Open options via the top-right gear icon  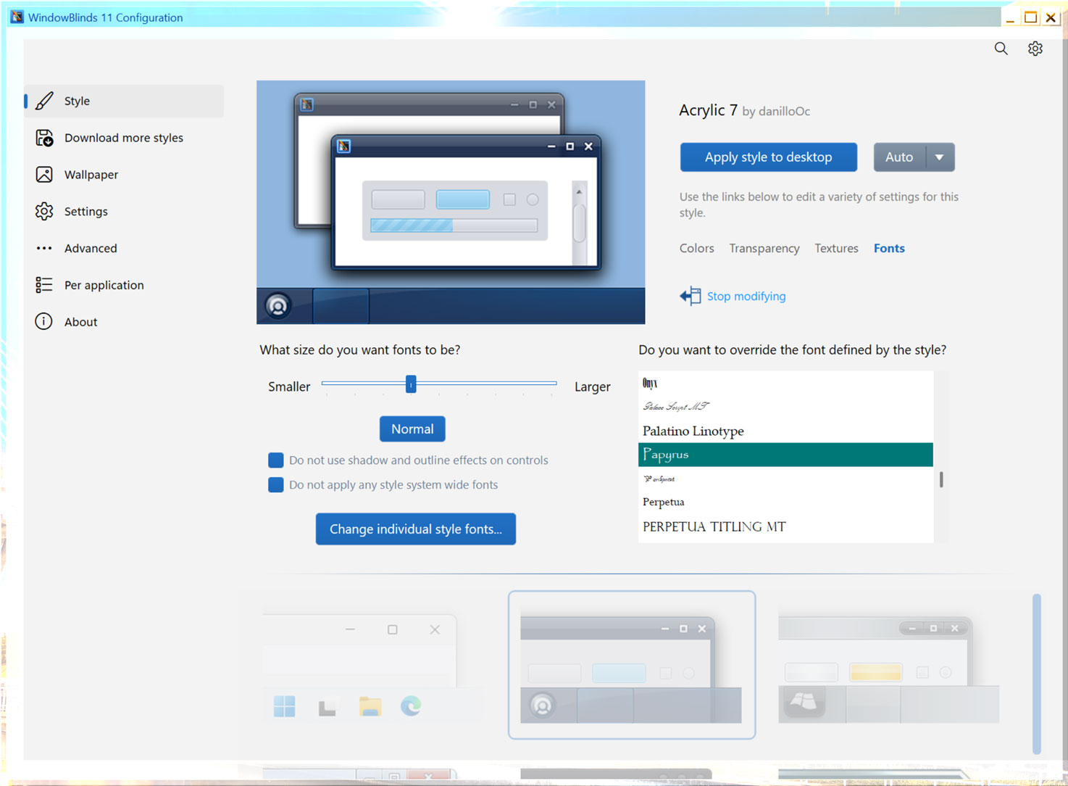point(1035,49)
